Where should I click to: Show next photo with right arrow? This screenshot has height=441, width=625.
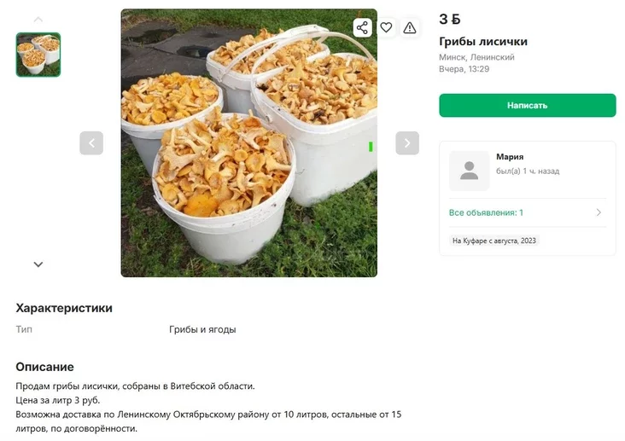[x=407, y=142]
